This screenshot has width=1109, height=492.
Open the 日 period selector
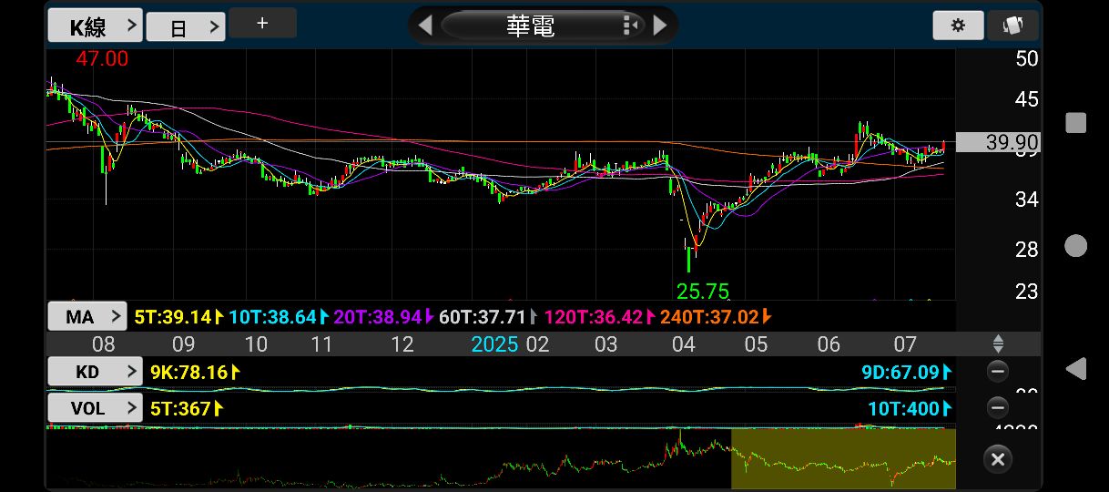pyautogui.click(x=185, y=27)
